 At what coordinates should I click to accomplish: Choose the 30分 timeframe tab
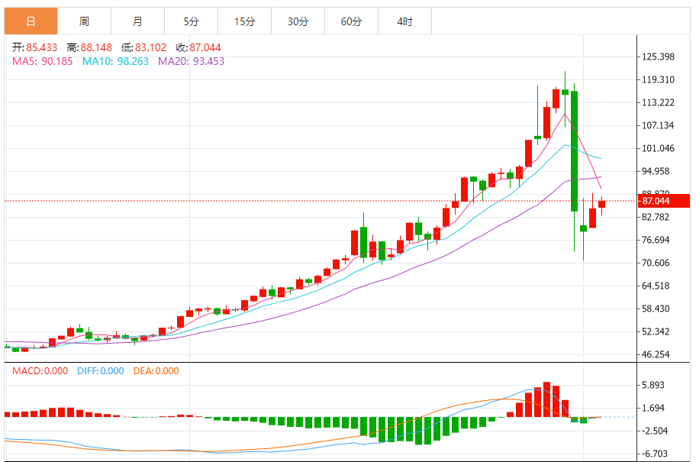click(x=298, y=21)
